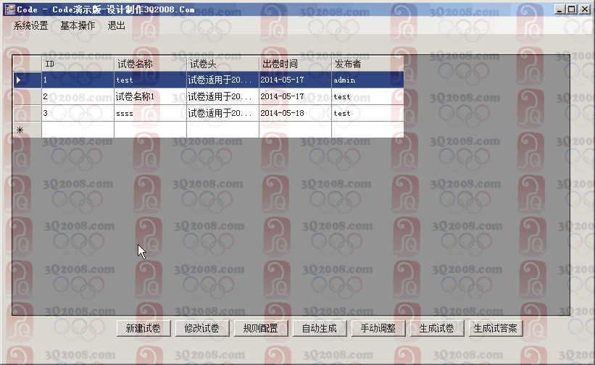Click the 新建试卷 button
Image resolution: width=595 pixels, height=365 pixels.
coord(143,328)
